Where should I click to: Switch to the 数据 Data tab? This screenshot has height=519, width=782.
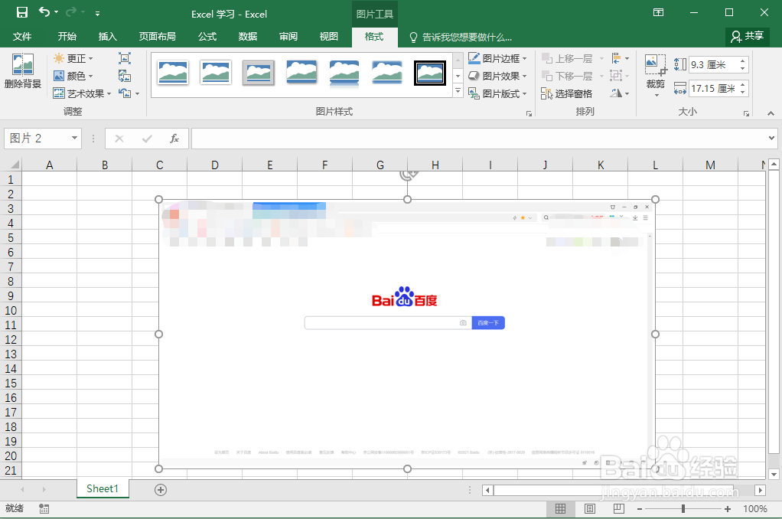[x=247, y=37]
